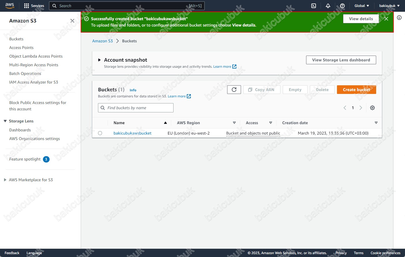The image size is (405, 257).
Task: Click page number 1 in pagination
Action: (x=353, y=108)
